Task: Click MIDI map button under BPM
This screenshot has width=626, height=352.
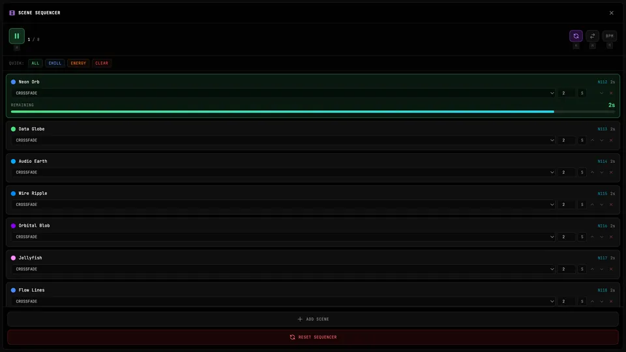Action: tap(609, 46)
